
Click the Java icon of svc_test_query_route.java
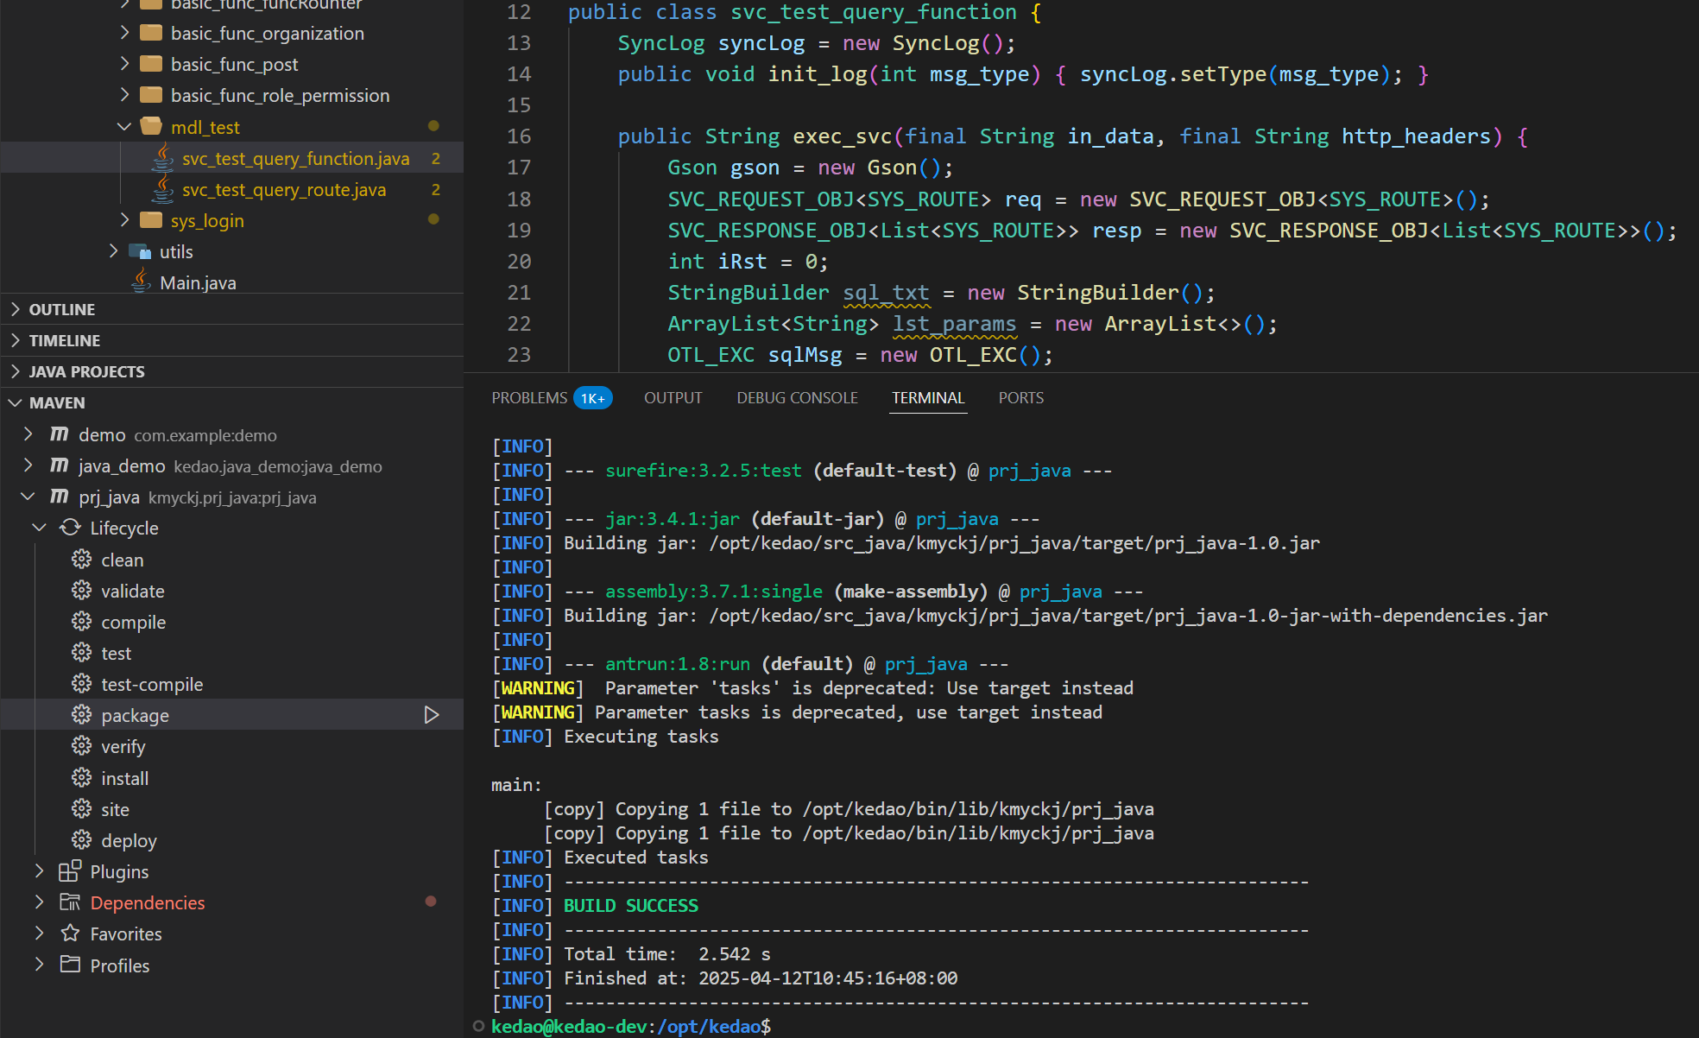click(x=162, y=189)
